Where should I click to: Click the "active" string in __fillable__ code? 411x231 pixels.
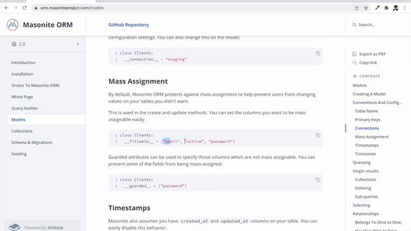click(194, 141)
